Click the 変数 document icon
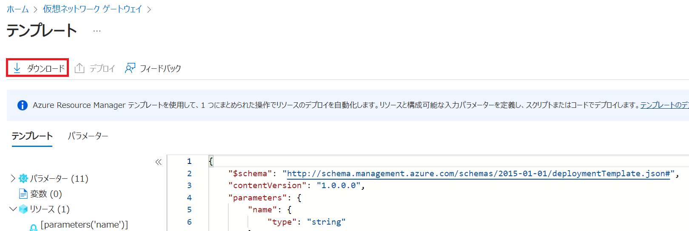 (x=23, y=194)
